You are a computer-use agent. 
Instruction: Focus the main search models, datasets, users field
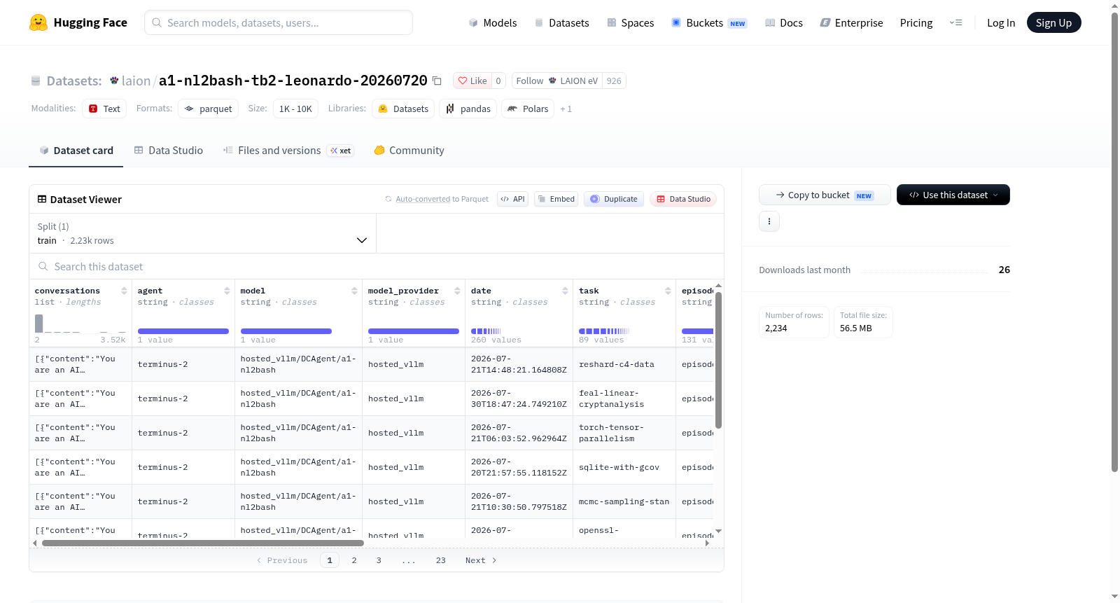tap(279, 22)
